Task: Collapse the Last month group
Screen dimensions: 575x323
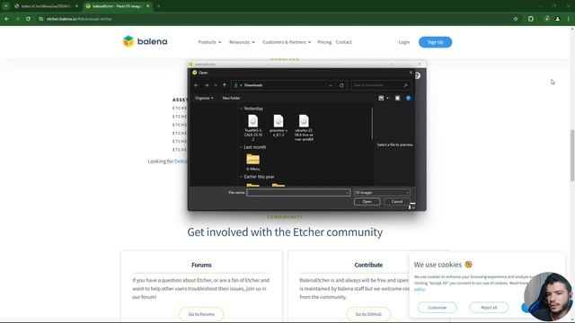Action: tap(241, 147)
